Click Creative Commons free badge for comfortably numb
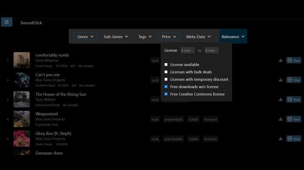This screenshot has width=304, height=170. [293, 60]
